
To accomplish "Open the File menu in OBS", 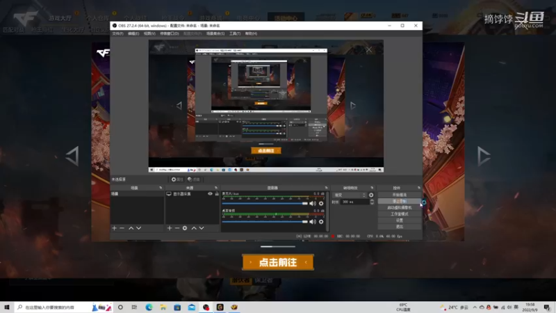I will coord(117,33).
